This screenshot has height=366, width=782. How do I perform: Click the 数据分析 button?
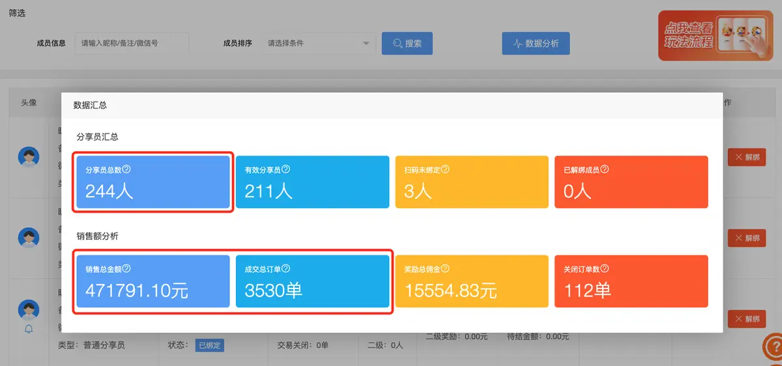tap(536, 44)
